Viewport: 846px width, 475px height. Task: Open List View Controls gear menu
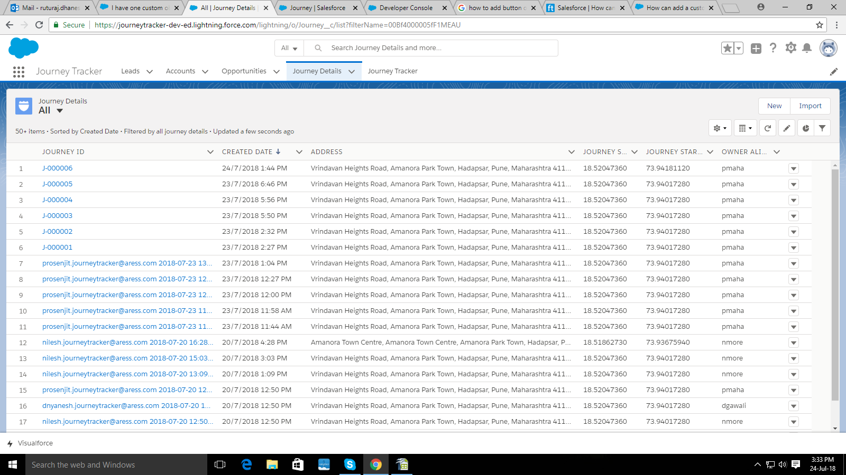point(720,128)
